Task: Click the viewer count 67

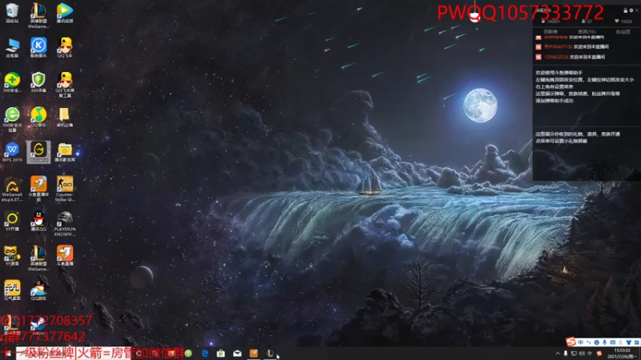Action: [x=587, y=22]
